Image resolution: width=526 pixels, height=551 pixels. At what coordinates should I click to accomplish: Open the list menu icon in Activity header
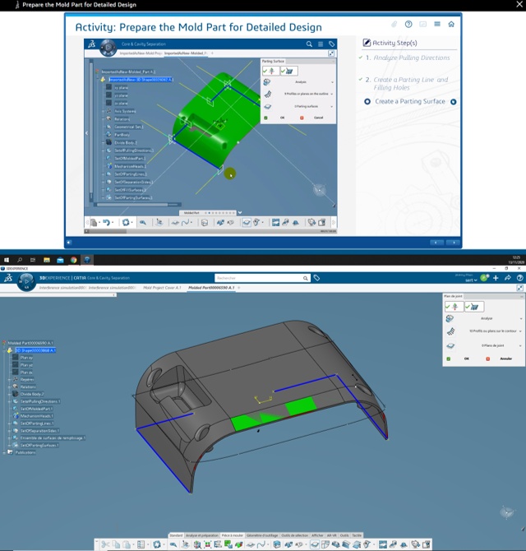(437, 24)
